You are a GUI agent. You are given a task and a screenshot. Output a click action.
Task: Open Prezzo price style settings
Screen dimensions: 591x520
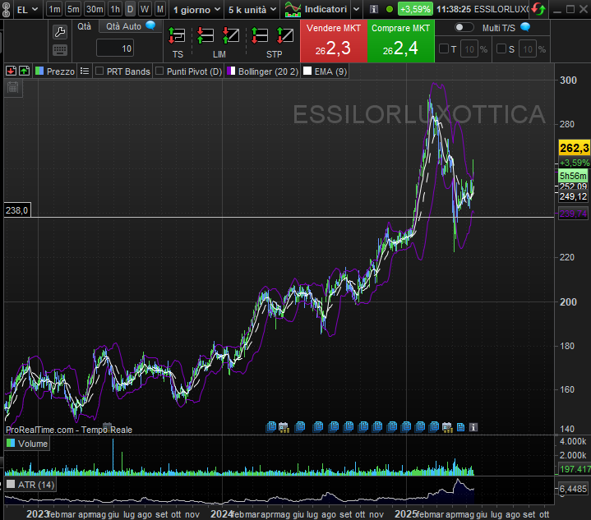(55, 71)
